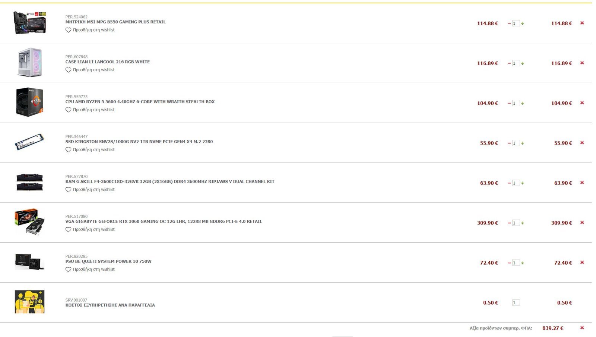
Task: Open RAM G.SKILL F4-3600C18D-32GVK product page
Action: click(x=170, y=182)
